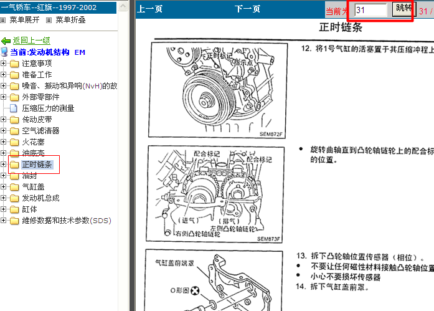Click the 菜单展开 list icon
434x311 pixels.
click(2, 20)
